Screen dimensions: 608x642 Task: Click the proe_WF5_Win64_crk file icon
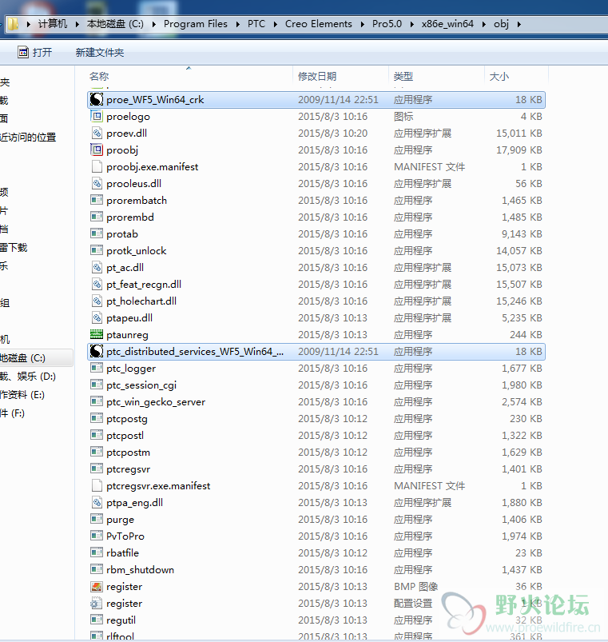point(97,99)
